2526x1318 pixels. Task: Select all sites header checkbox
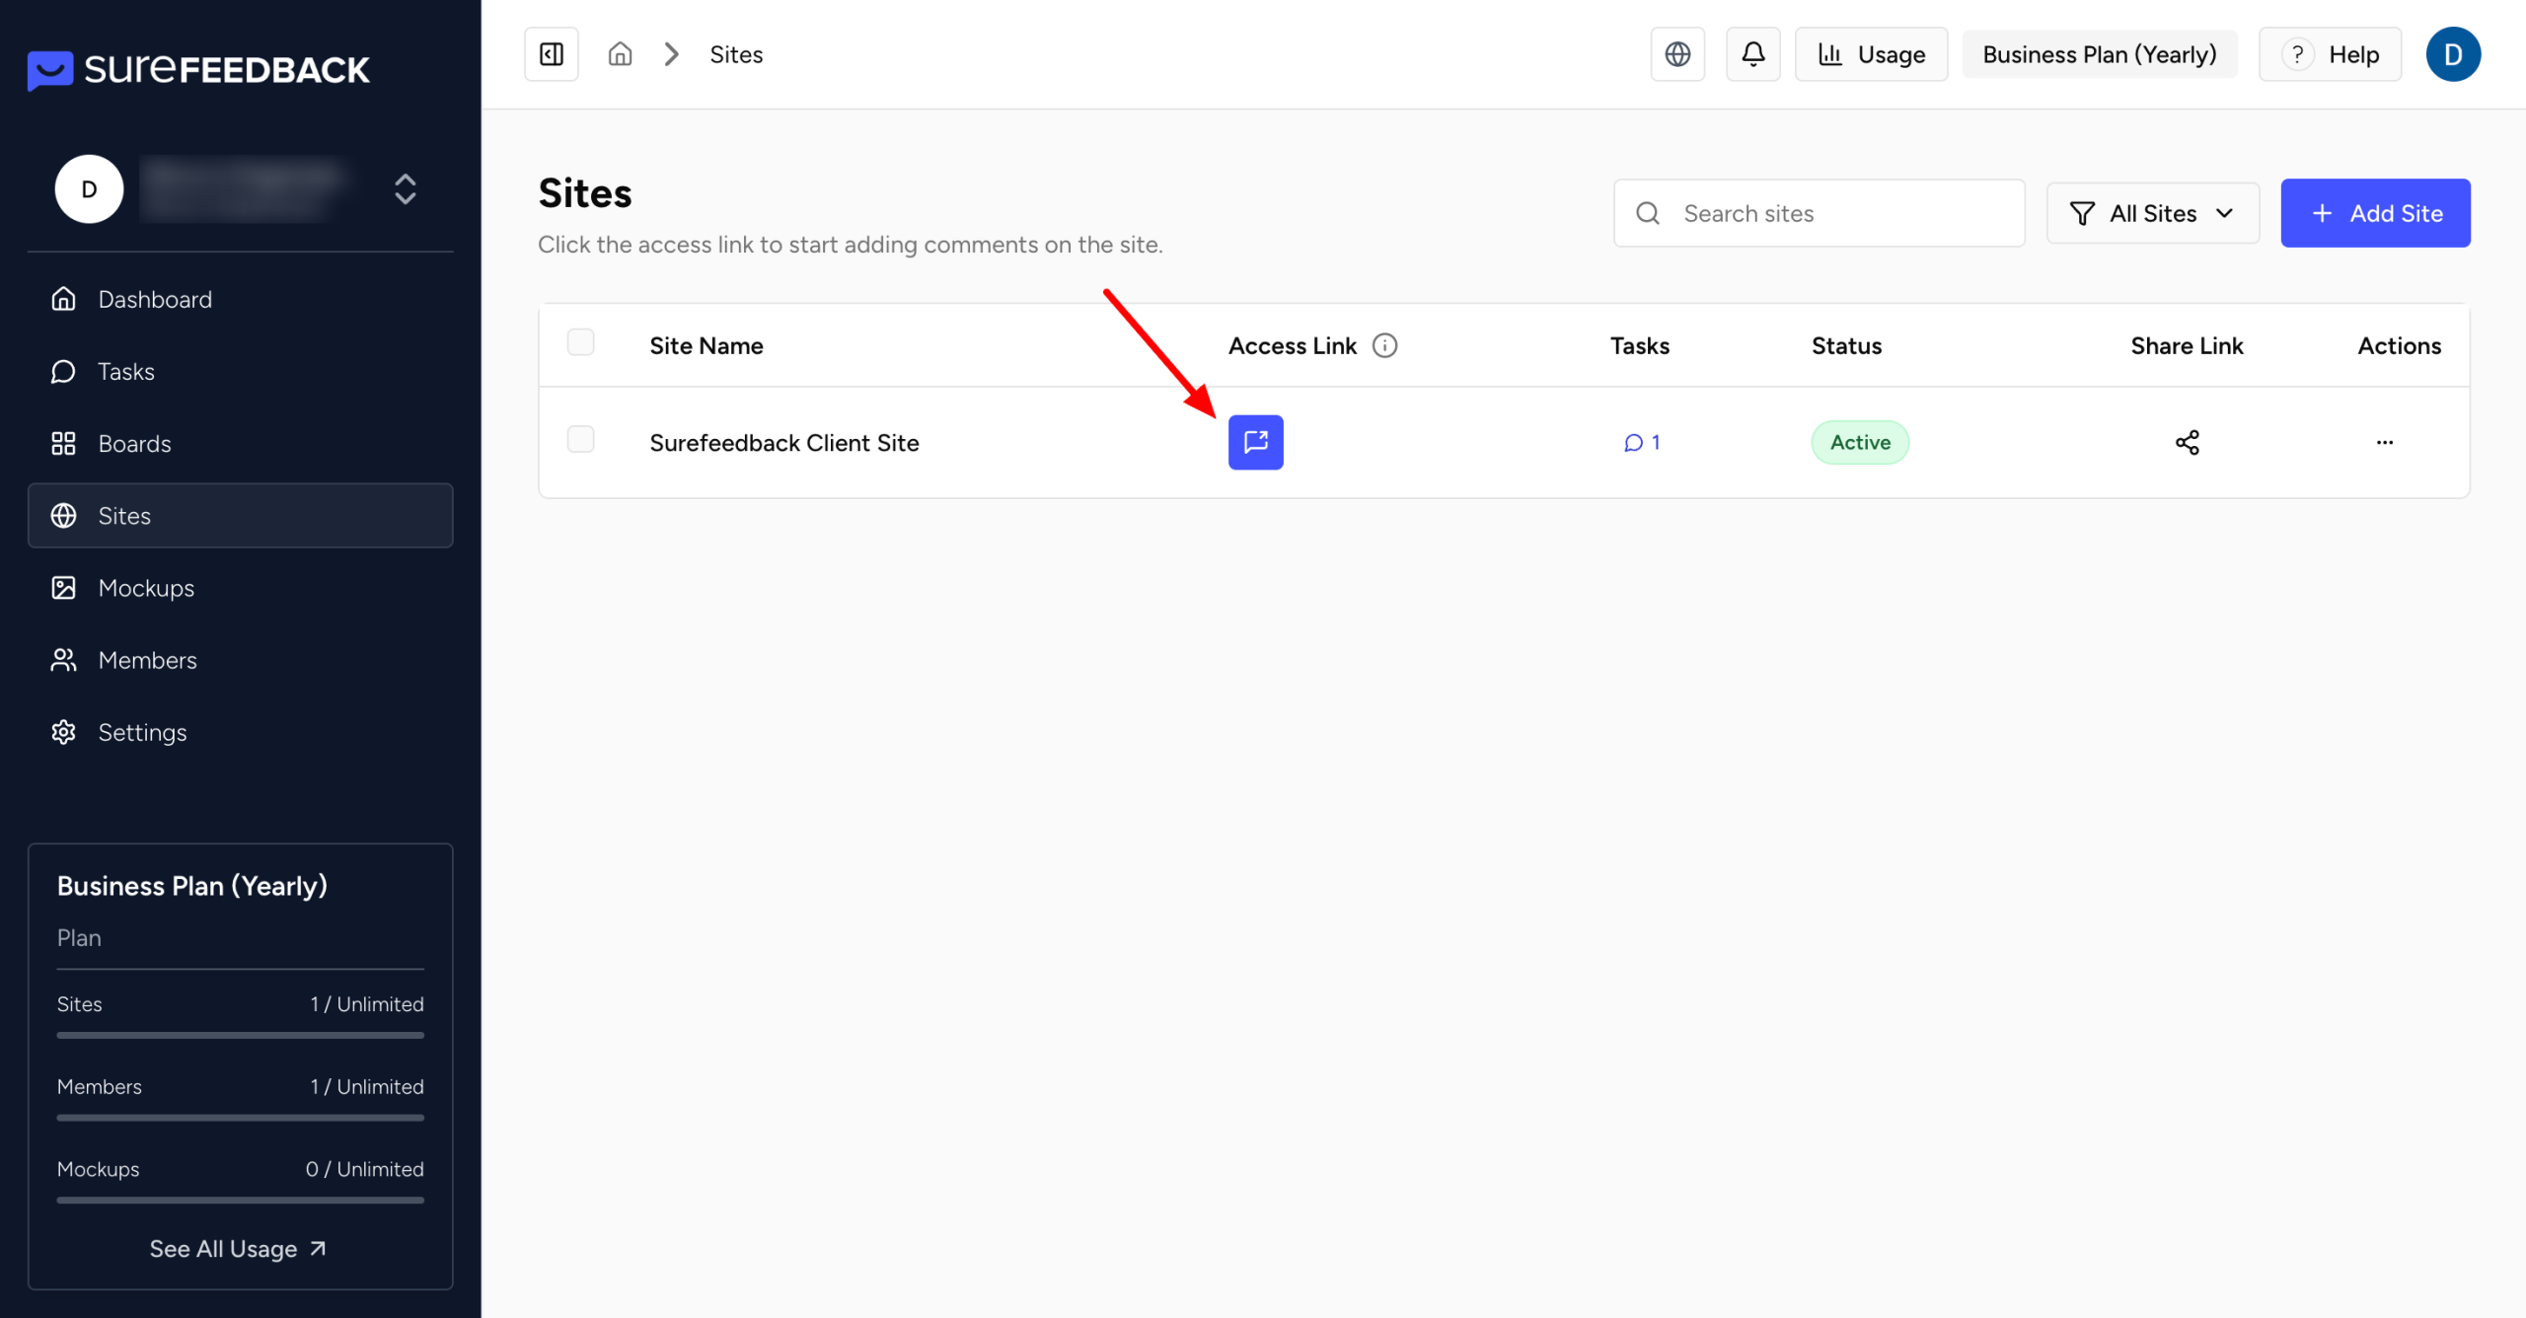coord(580,342)
